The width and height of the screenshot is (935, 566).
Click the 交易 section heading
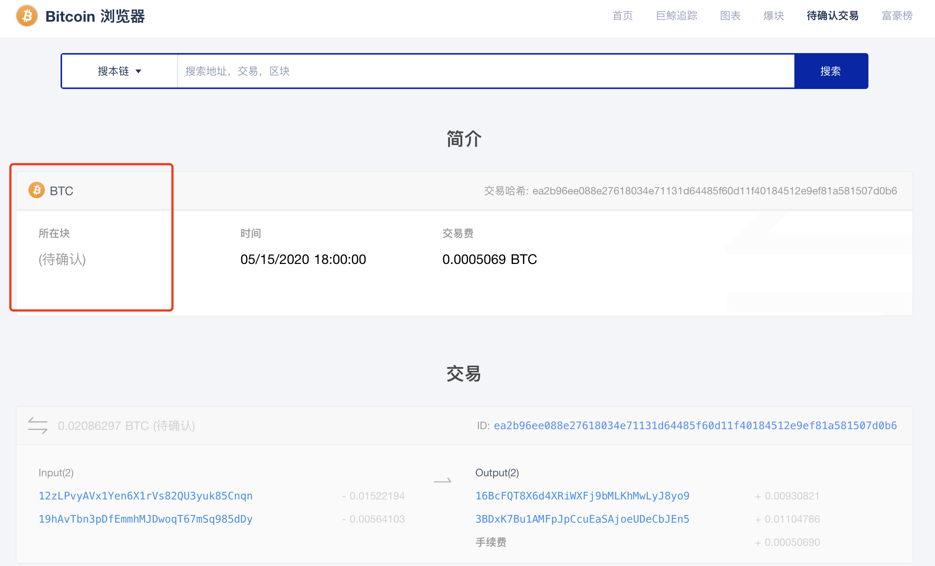click(464, 374)
